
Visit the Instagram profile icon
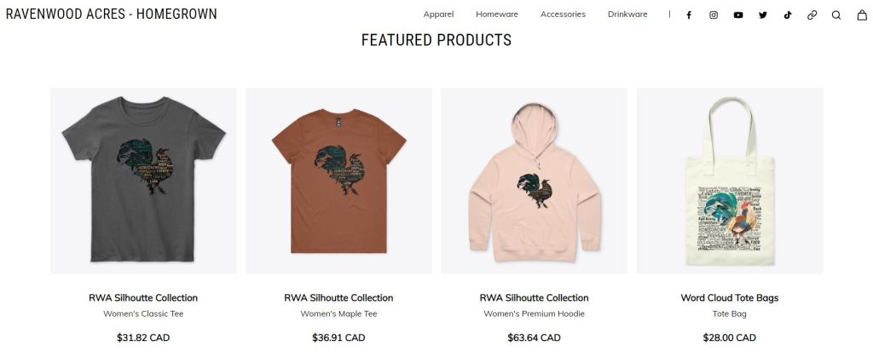click(714, 14)
